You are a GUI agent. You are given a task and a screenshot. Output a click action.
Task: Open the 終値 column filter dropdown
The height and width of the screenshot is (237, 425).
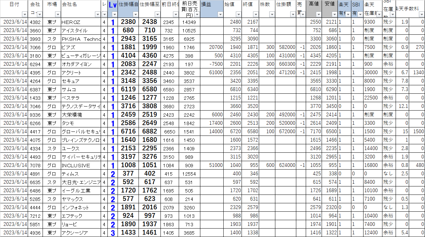click(256, 14)
